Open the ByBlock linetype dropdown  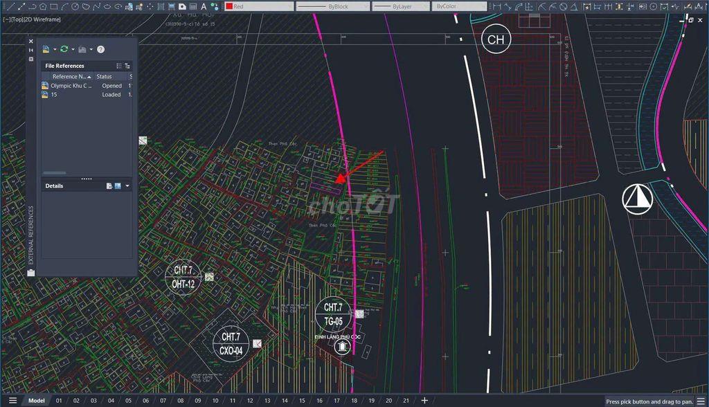click(333, 6)
